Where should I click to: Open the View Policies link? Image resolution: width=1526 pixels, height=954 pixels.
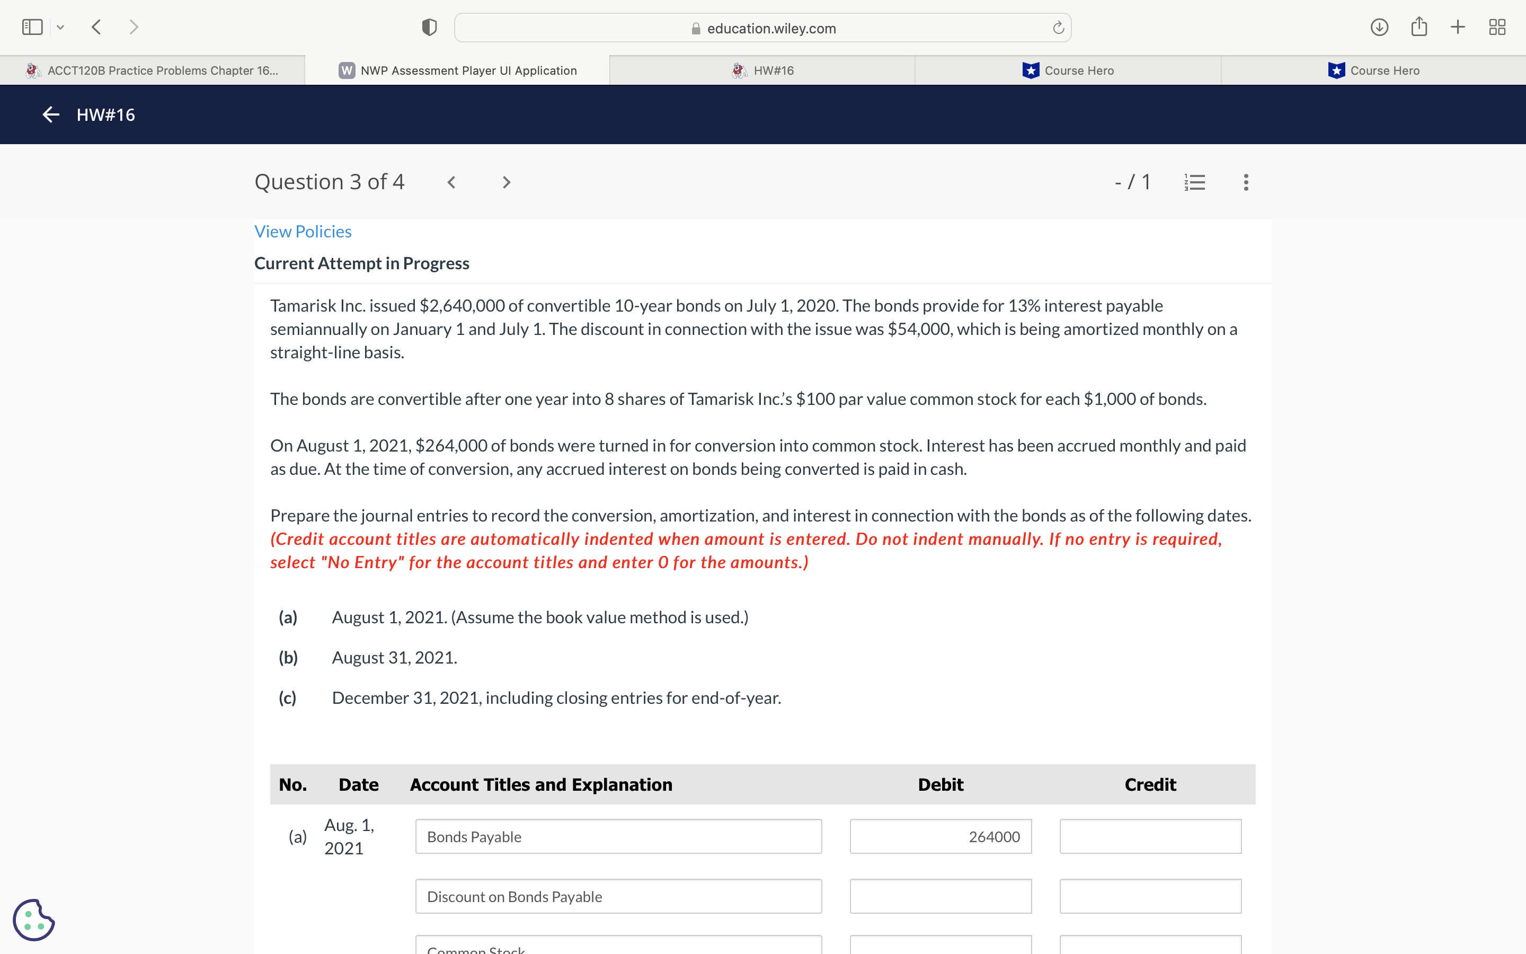303,232
